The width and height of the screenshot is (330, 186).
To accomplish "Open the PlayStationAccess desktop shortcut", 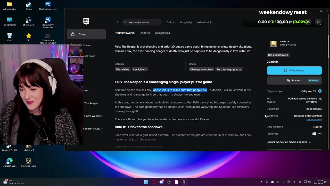I will pos(48,6).
